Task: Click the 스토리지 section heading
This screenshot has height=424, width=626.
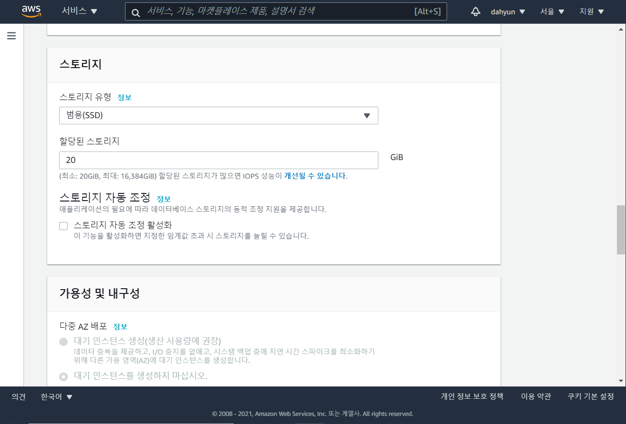Action: pyautogui.click(x=81, y=65)
